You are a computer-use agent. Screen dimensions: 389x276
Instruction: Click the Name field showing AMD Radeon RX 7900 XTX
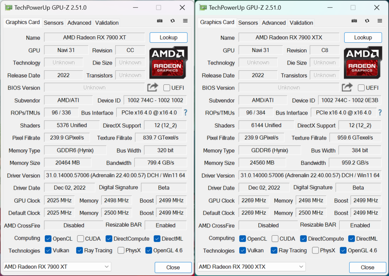point(289,37)
